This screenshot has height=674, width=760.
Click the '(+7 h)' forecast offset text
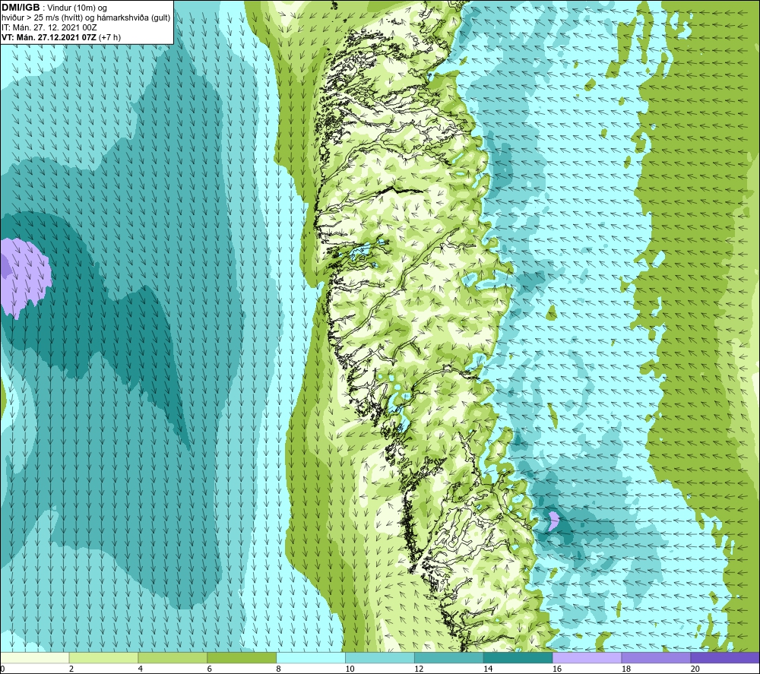pyautogui.click(x=109, y=37)
